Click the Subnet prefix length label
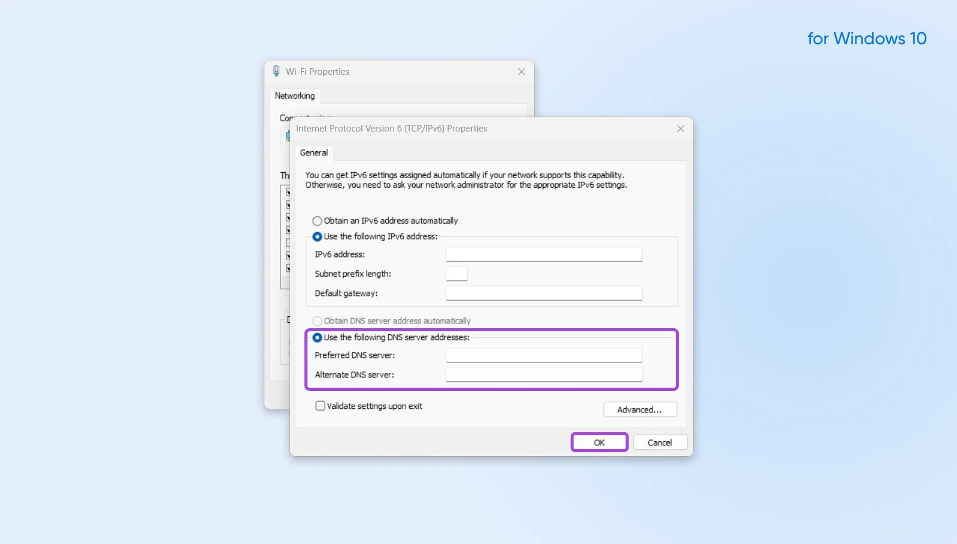957x544 pixels. coord(353,274)
